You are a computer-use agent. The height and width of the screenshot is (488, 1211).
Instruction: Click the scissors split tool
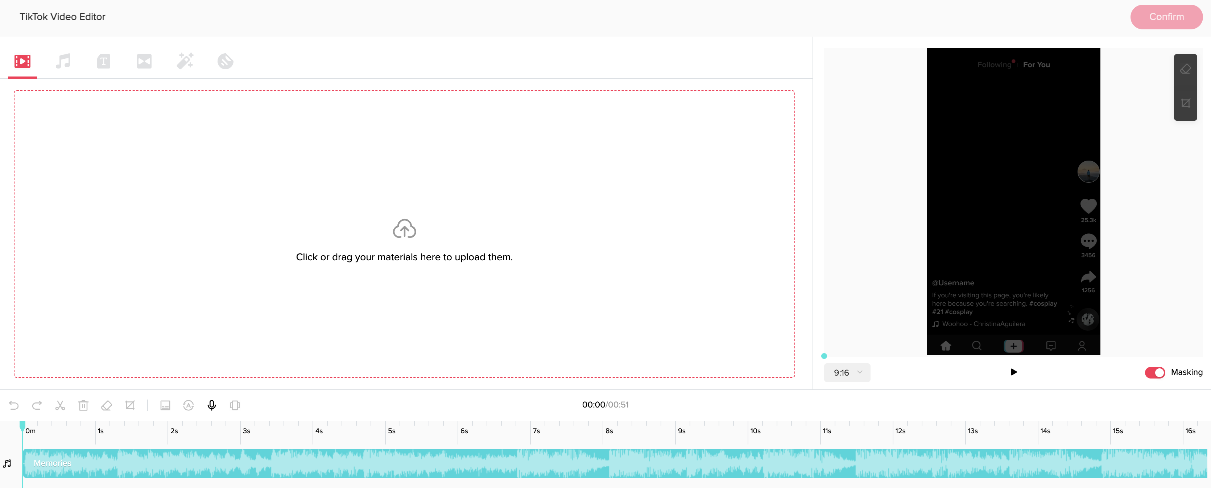click(x=60, y=405)
